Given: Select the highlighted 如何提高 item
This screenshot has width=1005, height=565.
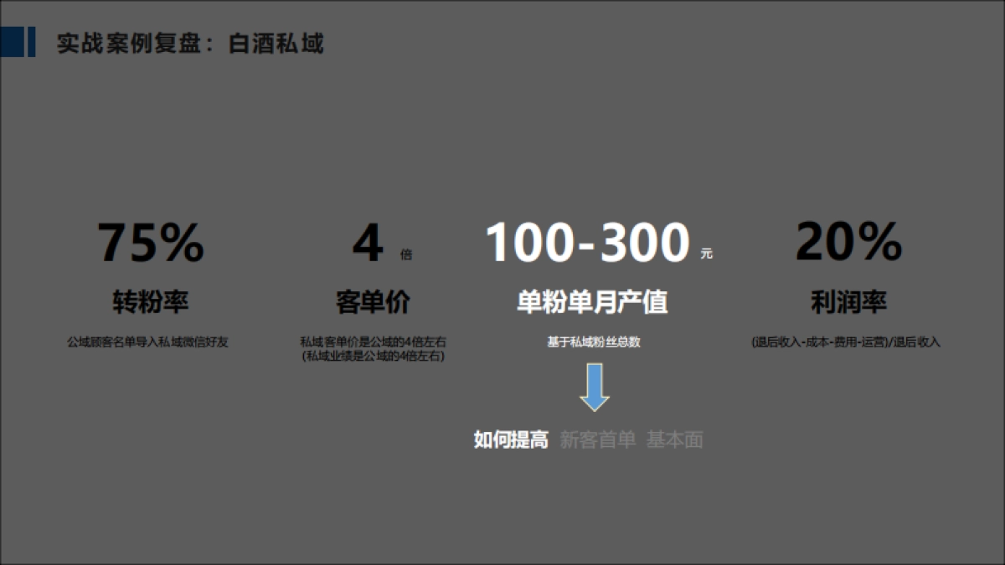Looking at the screenshot, I should (x=511, y=440).
